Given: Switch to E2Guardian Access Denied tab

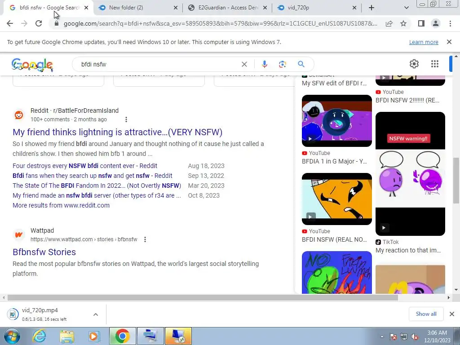Looking at the screenshot, I should [x=228, y=8].
